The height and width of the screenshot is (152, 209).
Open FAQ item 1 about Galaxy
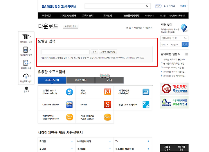point(173,59)
